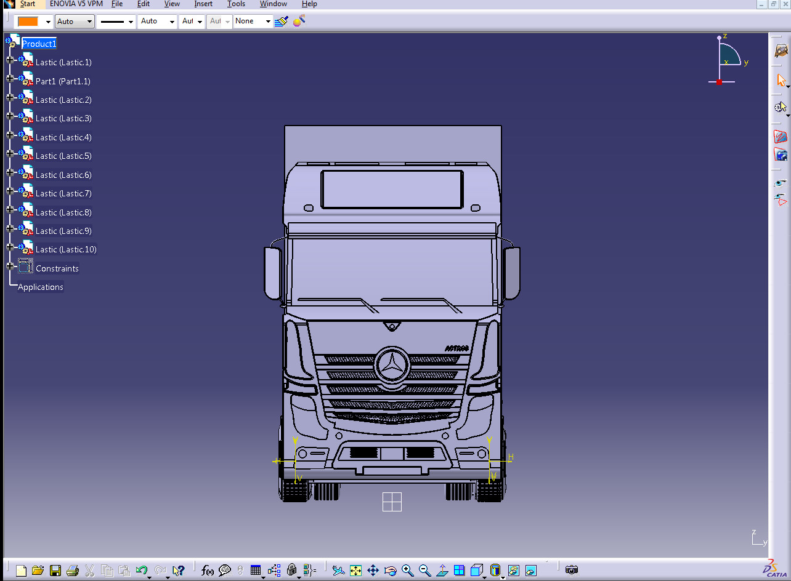Click the What's This help icon
The width and height of the screenshot is (791, 581).
tap(179, 571)
